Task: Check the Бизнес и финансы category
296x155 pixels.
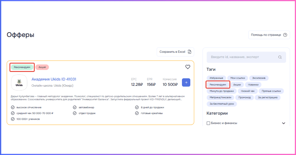Action: pos(208,123)
